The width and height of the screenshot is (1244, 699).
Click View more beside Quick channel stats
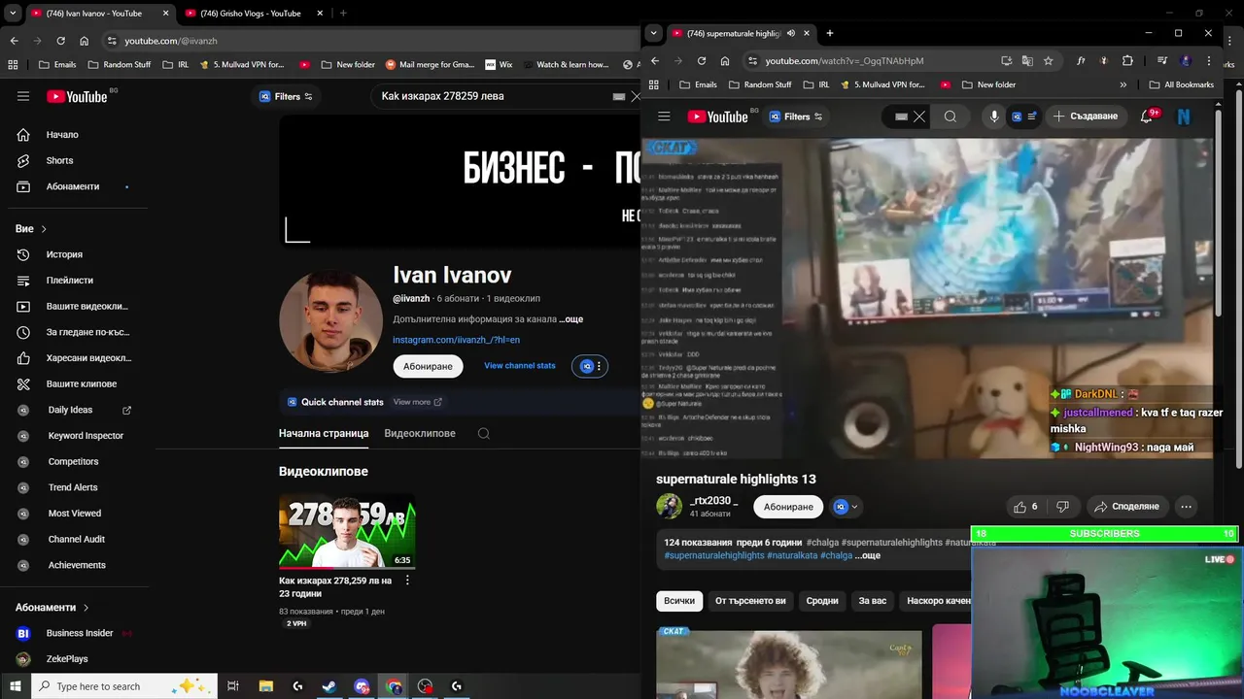pos(417,402)
